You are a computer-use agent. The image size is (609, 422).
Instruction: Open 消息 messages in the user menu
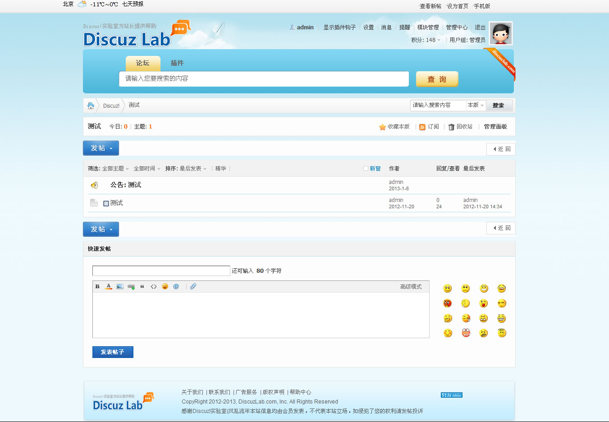coord(386,28)
